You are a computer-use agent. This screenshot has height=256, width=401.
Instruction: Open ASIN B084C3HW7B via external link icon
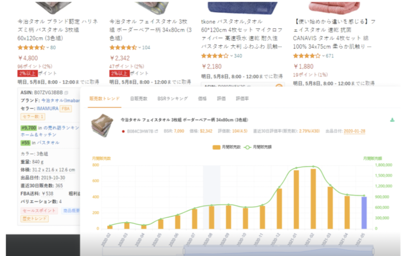(156, 131)
